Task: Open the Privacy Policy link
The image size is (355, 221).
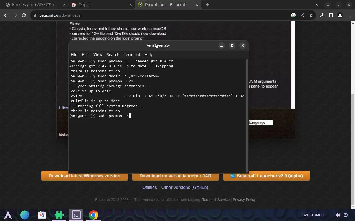Action: pos(244,199)
